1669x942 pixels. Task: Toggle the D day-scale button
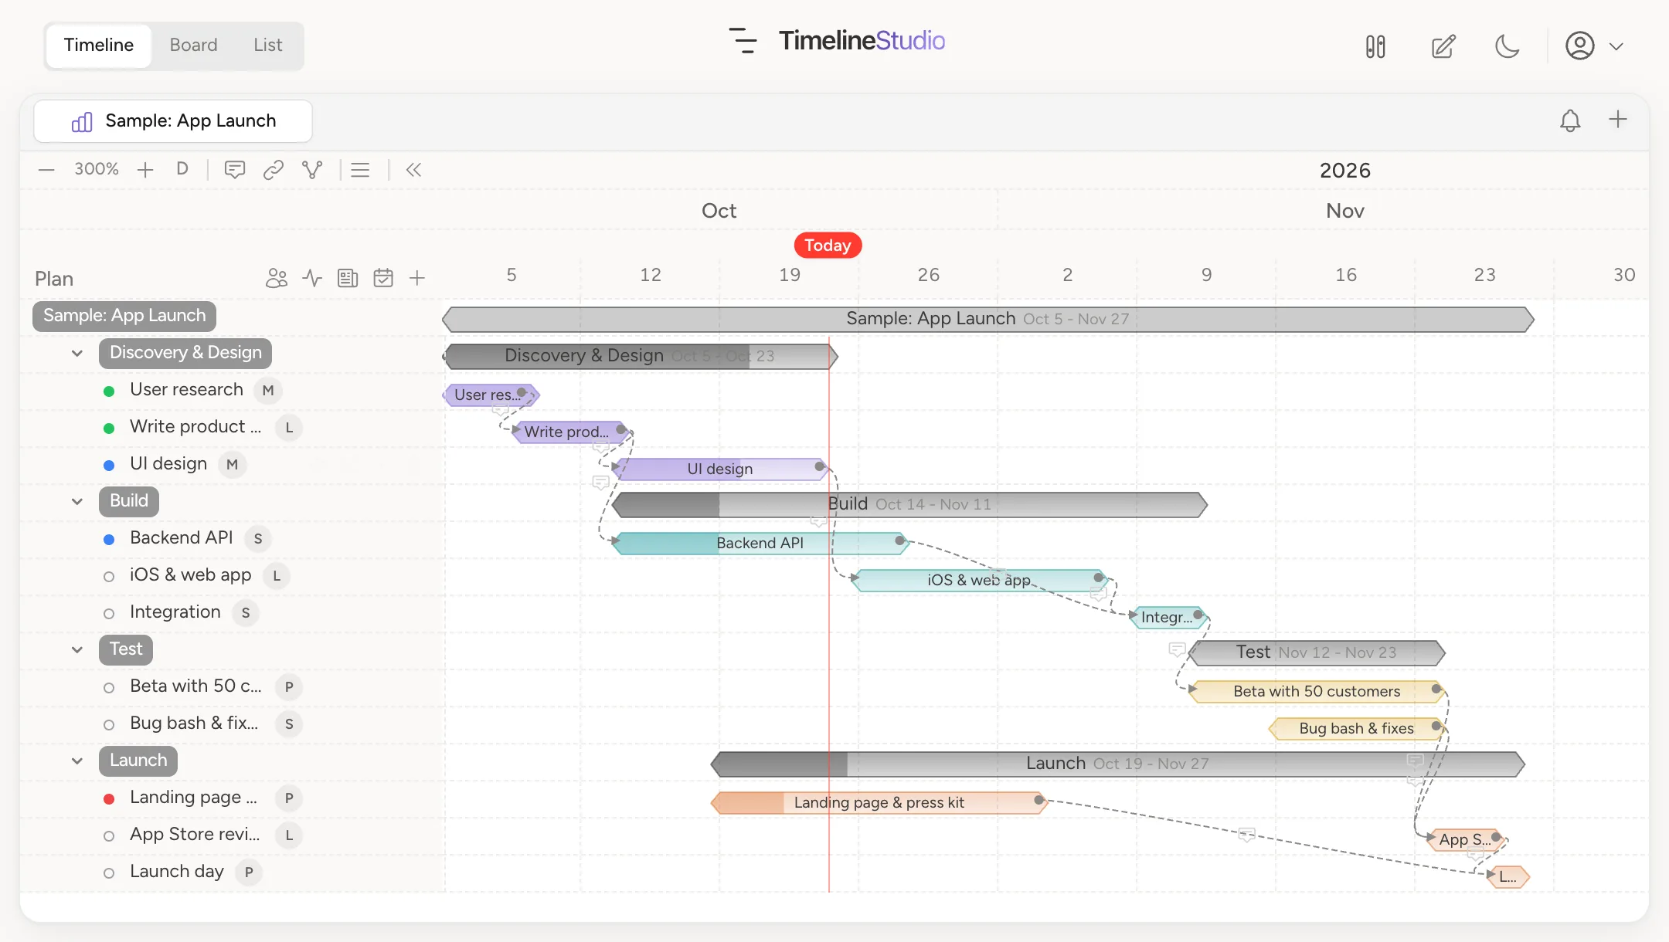click(182, 169)
